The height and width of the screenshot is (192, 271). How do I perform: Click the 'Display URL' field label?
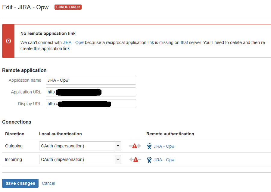(30, 104)
